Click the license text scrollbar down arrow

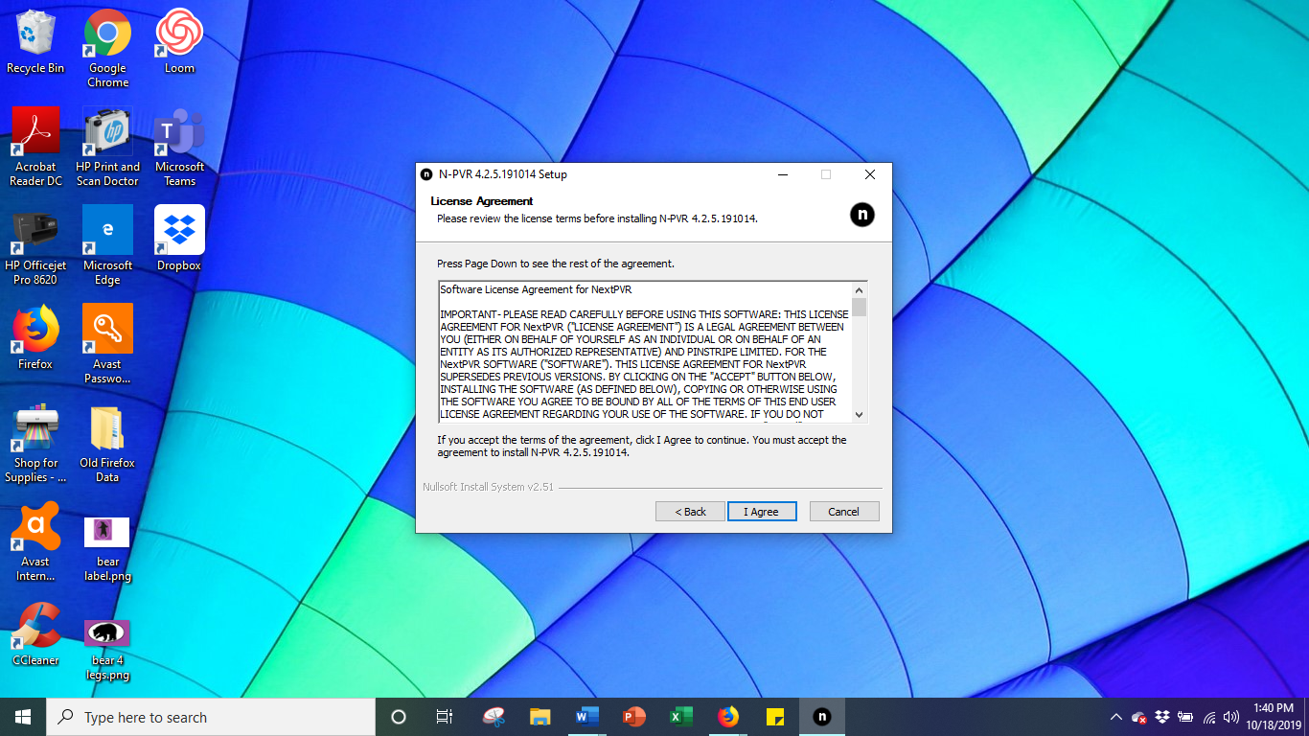[x=860, y=414]
